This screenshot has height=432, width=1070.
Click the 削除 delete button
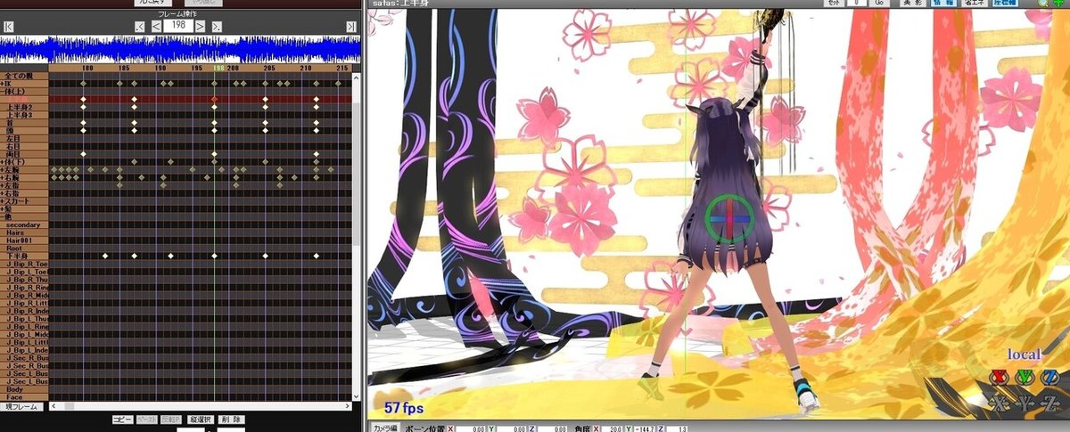231,419
